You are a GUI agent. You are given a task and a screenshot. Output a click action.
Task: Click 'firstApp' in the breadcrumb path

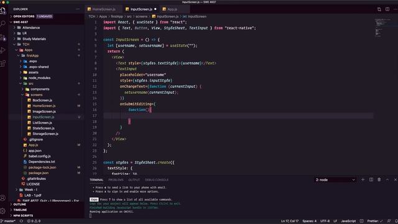click(x=117, y=17)
